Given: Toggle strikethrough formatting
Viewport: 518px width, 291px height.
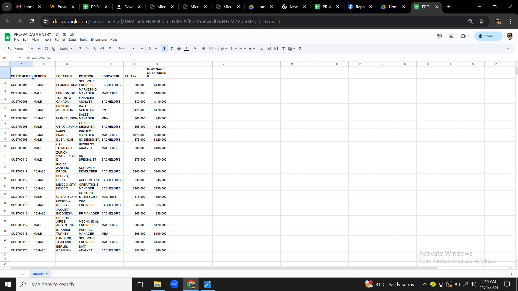Looking at the screenshot, I should [179, 49].
